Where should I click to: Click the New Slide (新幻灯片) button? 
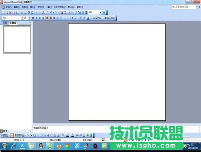tap(109, 18)
